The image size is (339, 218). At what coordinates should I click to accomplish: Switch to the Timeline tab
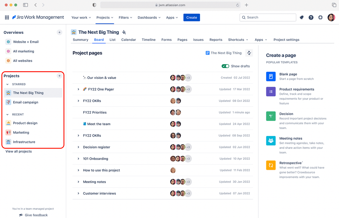[149, 40]
